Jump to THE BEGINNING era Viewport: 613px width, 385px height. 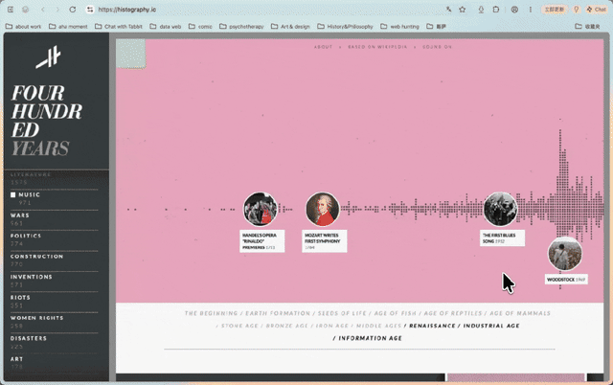(x=211, y=313)
